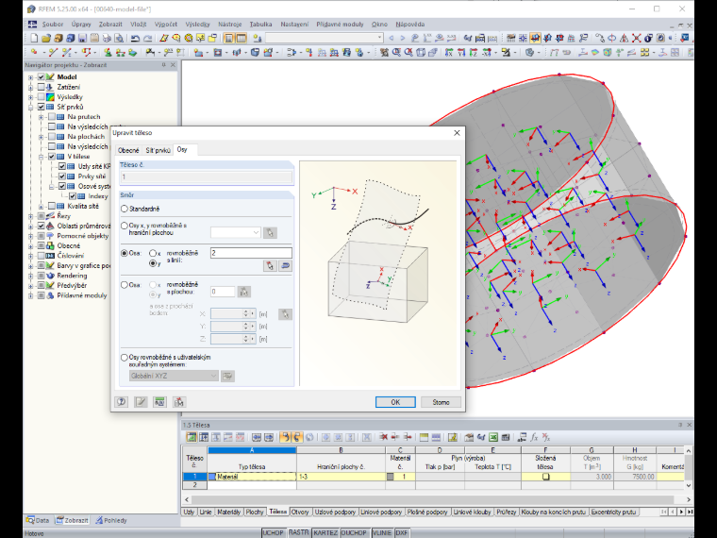The height and width of the screenshot is (538, 717).
Task: Select user coordinate system axes radio option
Action: [x=125, y=358]
